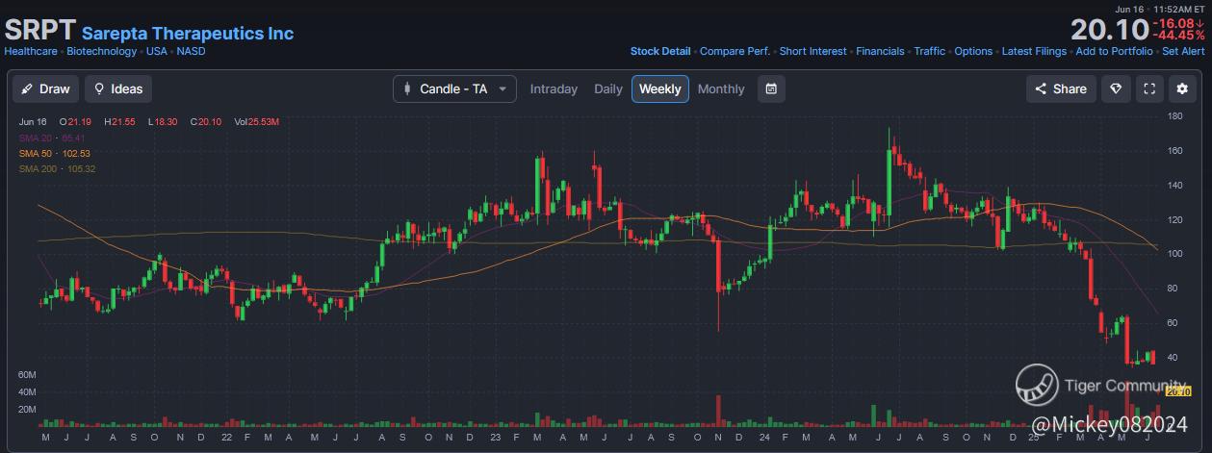Open the Options link

point(973,51)
